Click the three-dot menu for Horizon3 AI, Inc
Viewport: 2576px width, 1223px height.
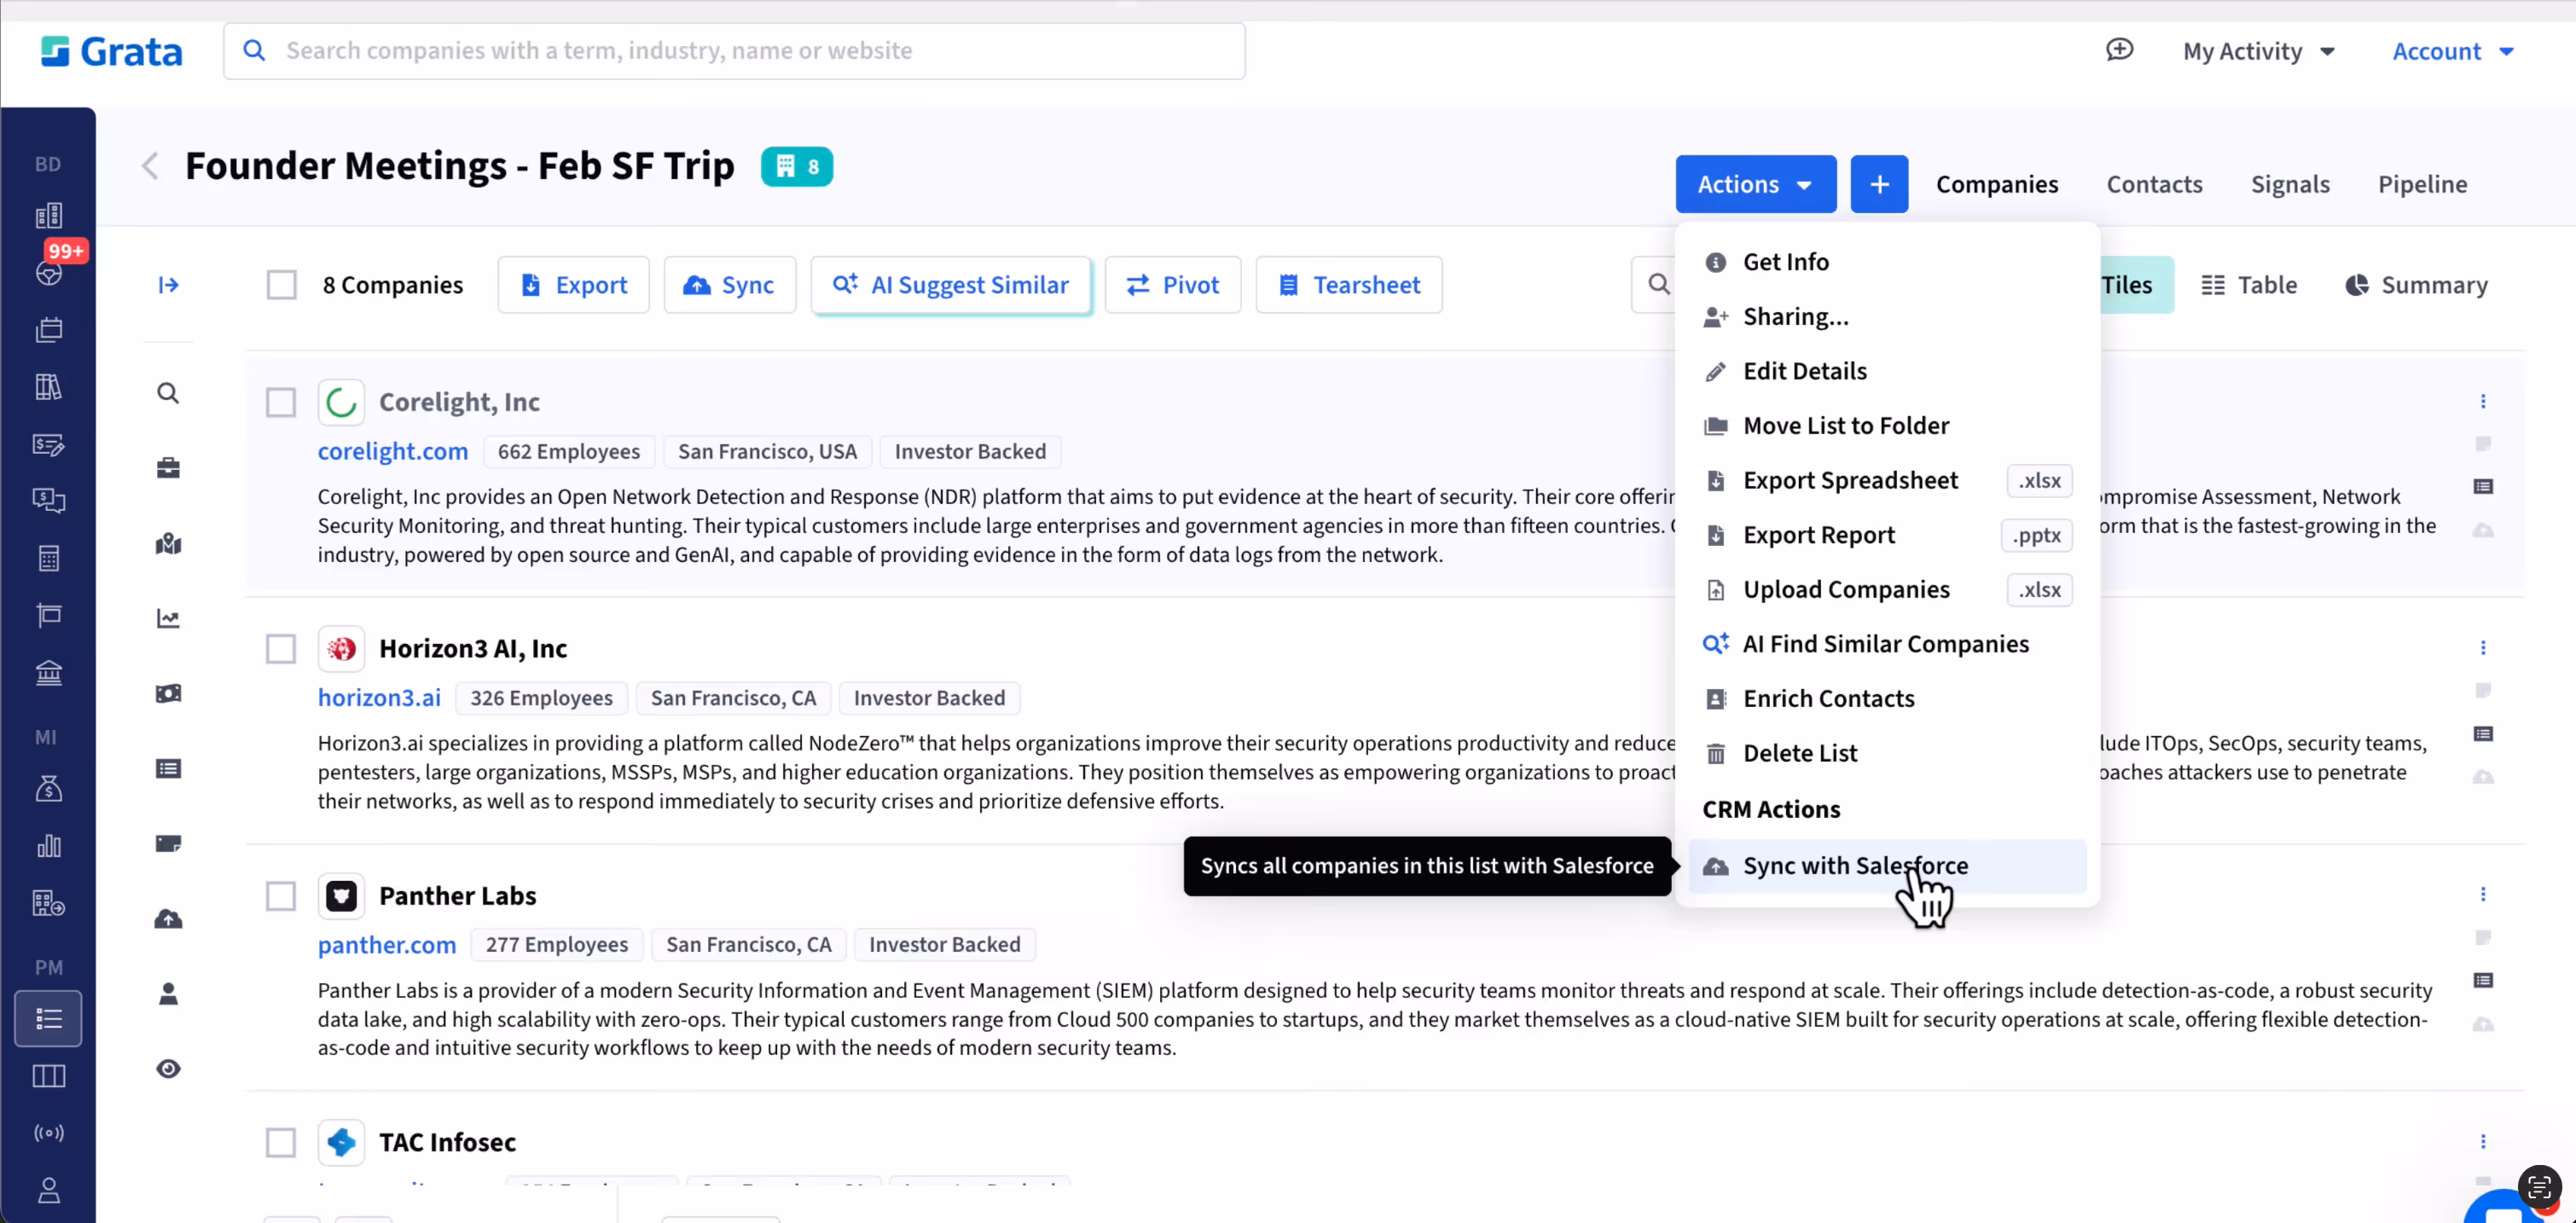point(2483,648)
